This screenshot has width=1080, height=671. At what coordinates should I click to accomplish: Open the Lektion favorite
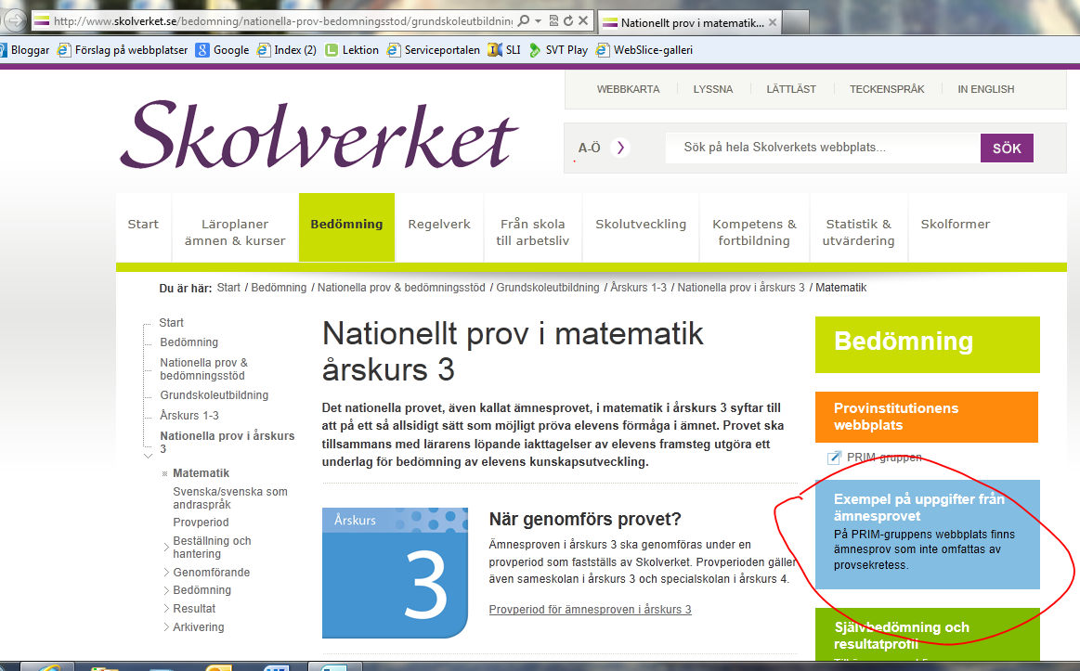coord(352,49)
